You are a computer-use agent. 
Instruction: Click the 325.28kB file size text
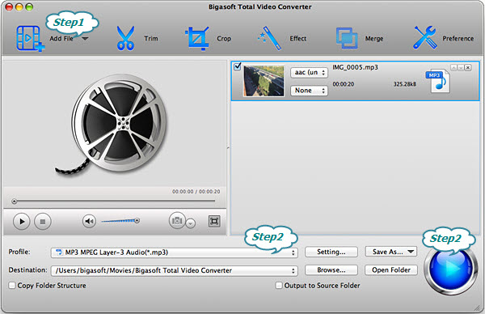coord(405,84)
